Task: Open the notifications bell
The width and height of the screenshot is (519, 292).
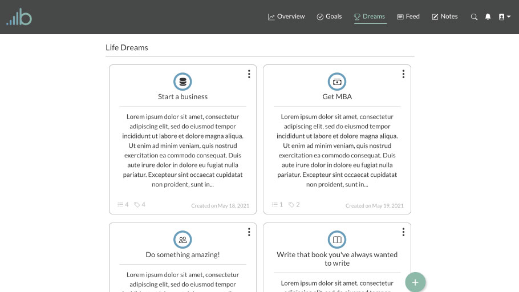Action: coord(488,17)
